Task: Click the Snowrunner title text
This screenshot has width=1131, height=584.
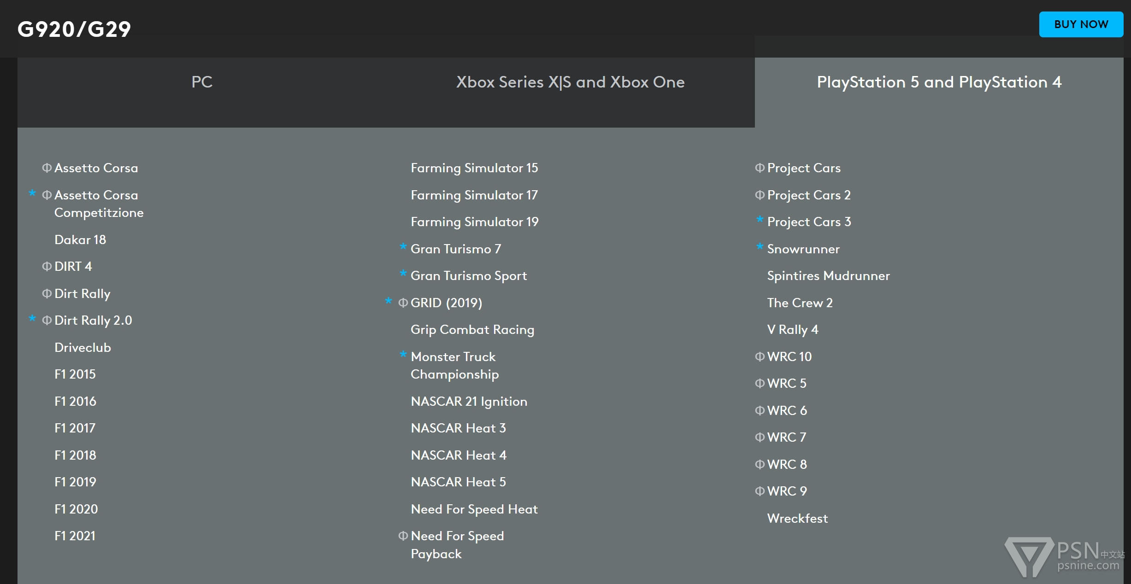Action: [803, 249]
